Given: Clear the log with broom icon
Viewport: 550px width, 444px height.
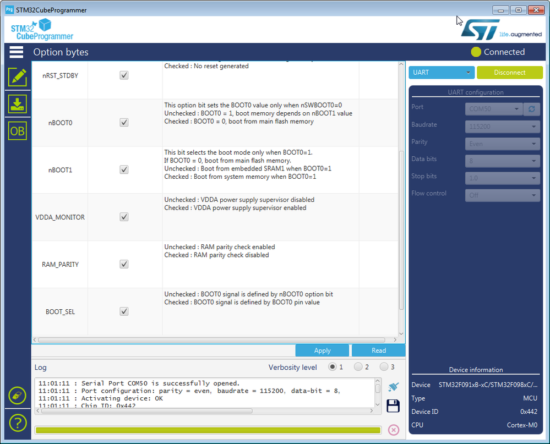Looking at the screenshot, I should point(394,387).
